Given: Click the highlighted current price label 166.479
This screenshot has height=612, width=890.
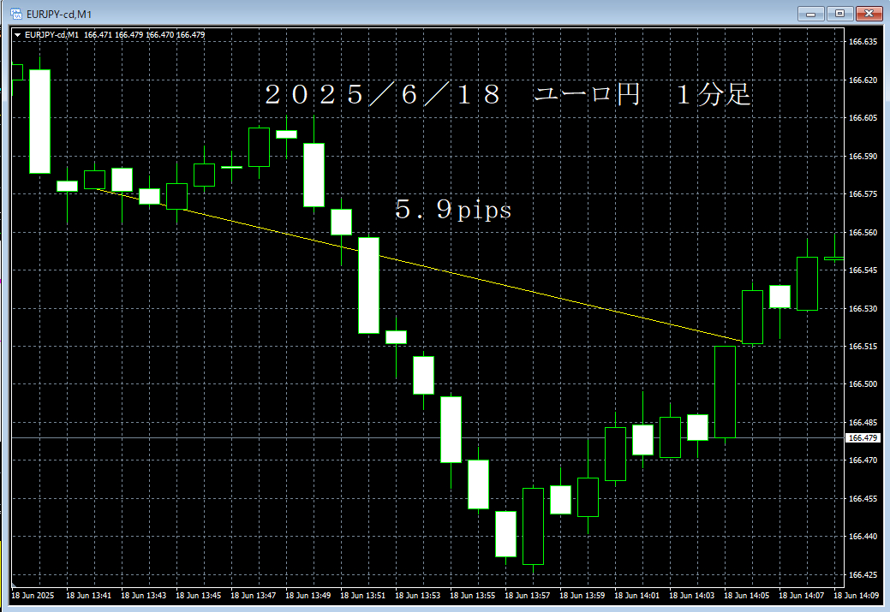Looking at the screenshot, I should (x=863, y=438).
